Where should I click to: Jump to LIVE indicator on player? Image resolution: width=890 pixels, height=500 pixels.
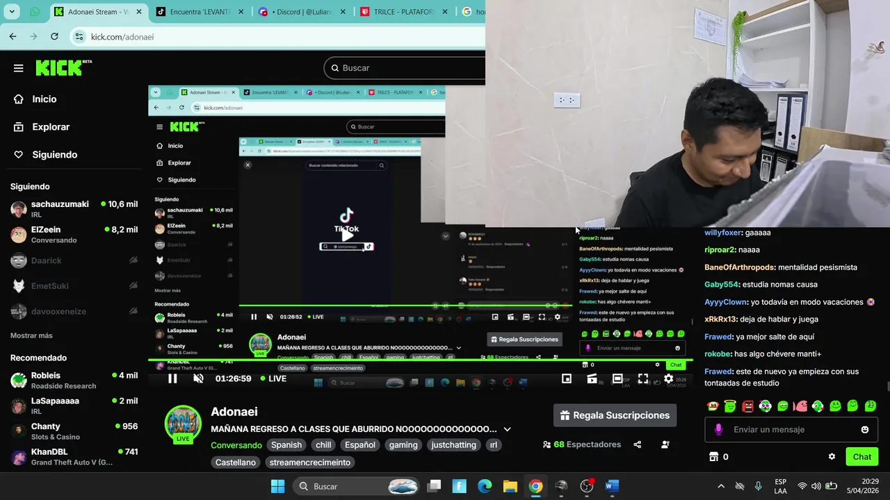pos(273,378)
